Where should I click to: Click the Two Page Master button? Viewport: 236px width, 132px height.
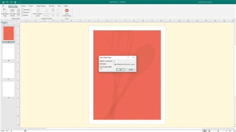click(12, 12)
